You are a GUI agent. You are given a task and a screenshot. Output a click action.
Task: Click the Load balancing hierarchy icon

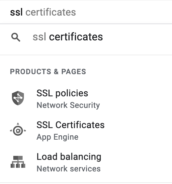click(x=18, y=162)
